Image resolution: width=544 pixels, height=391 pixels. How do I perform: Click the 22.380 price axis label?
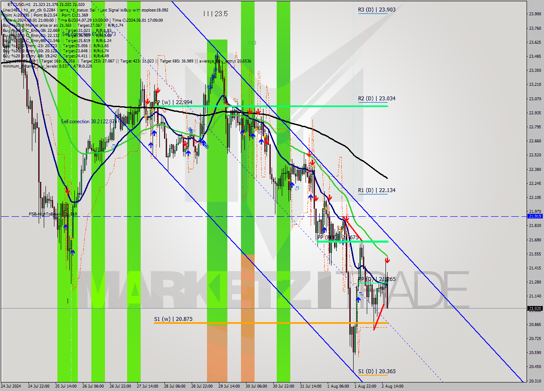(535, 169)
